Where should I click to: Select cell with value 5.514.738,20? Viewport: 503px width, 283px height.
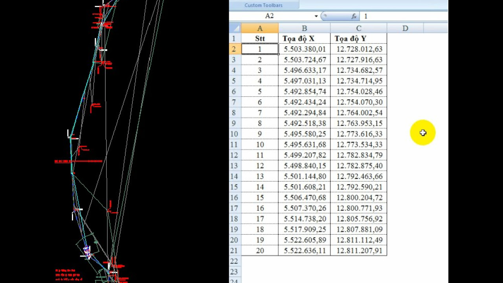coord(304,219)
